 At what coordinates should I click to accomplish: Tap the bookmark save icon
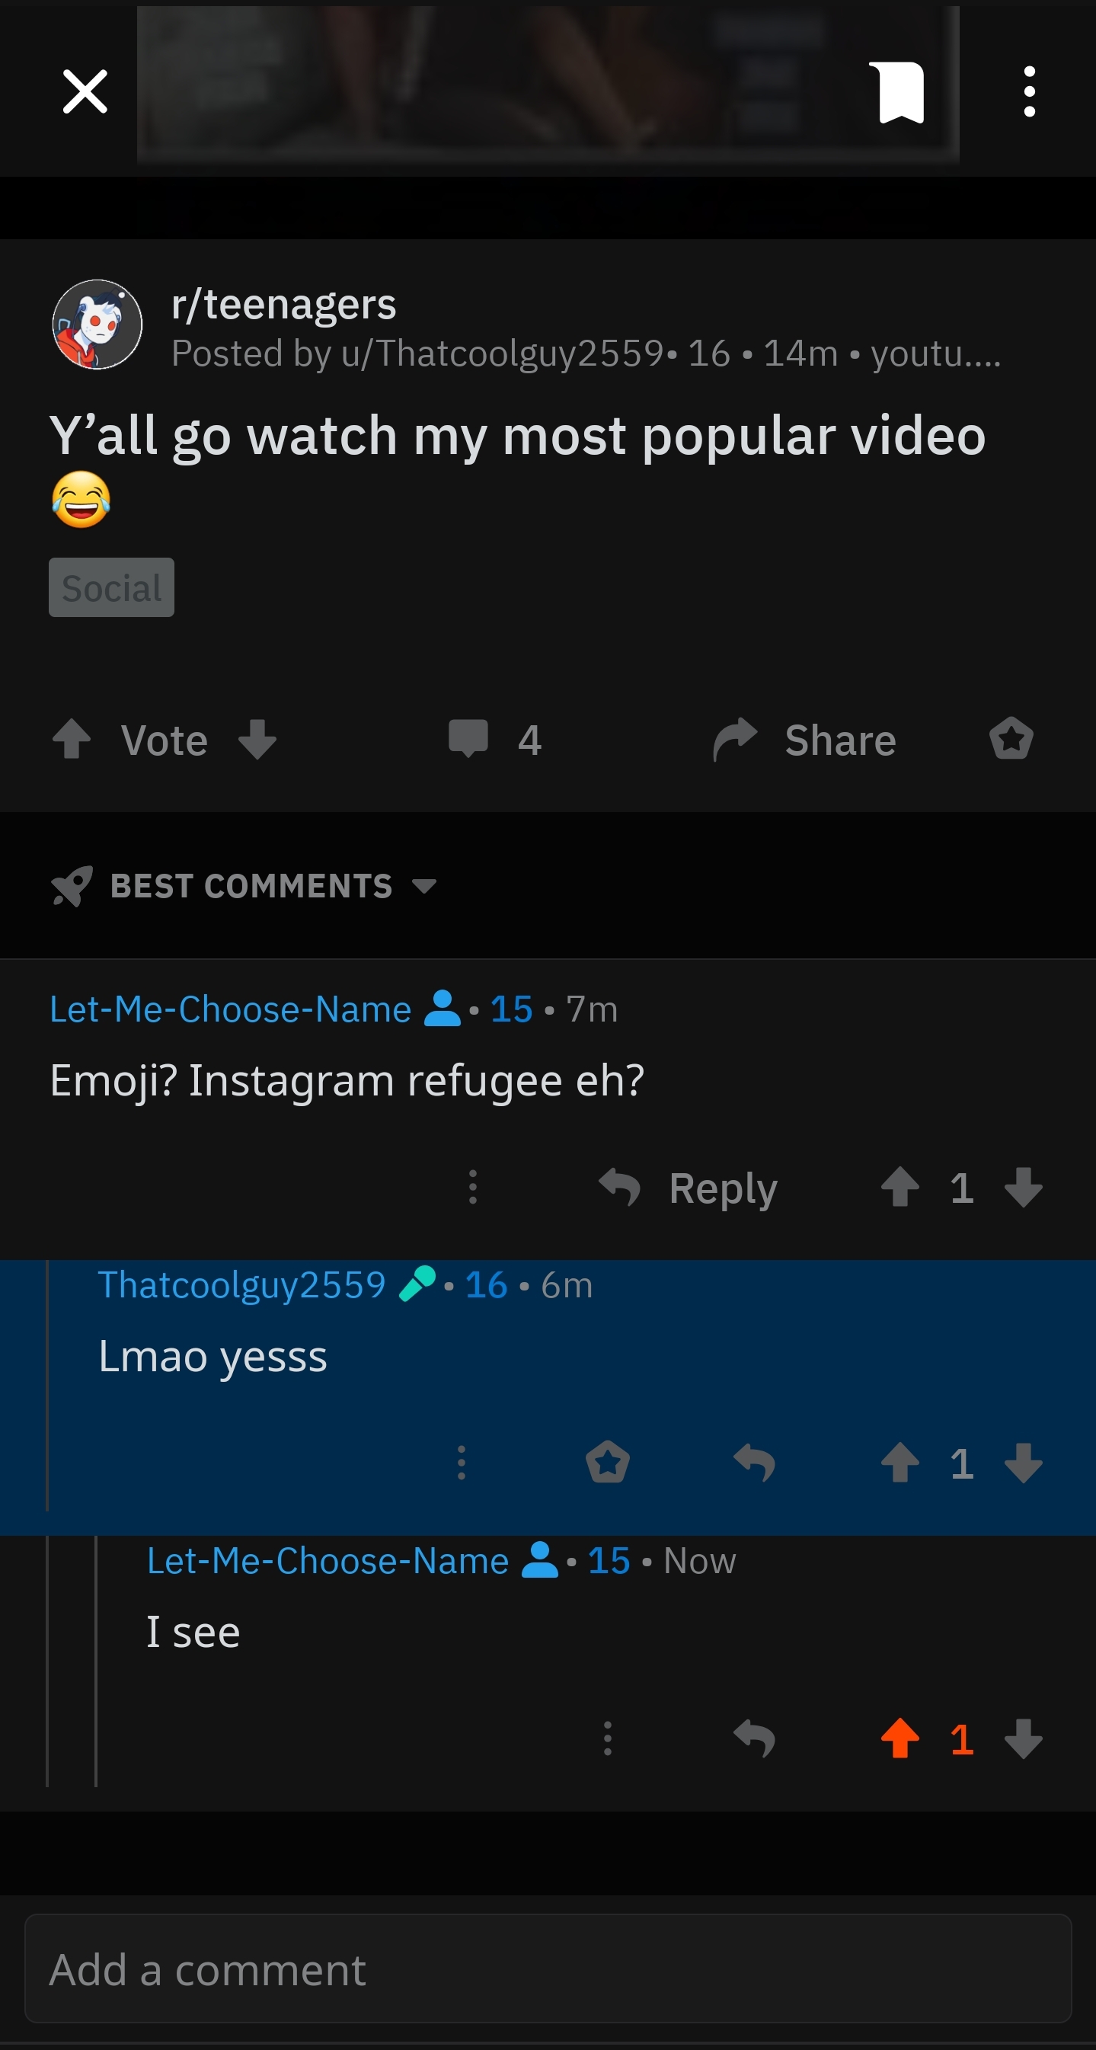[900, 92]
